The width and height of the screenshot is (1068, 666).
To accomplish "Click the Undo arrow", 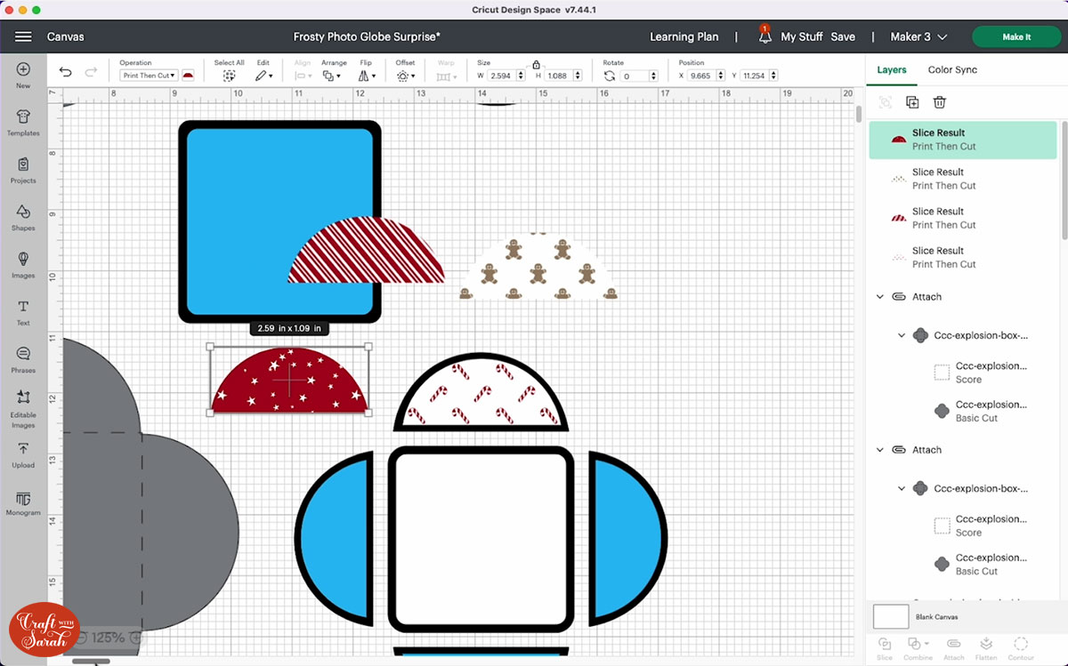I will pyautogui.click(x=65, y=72).
